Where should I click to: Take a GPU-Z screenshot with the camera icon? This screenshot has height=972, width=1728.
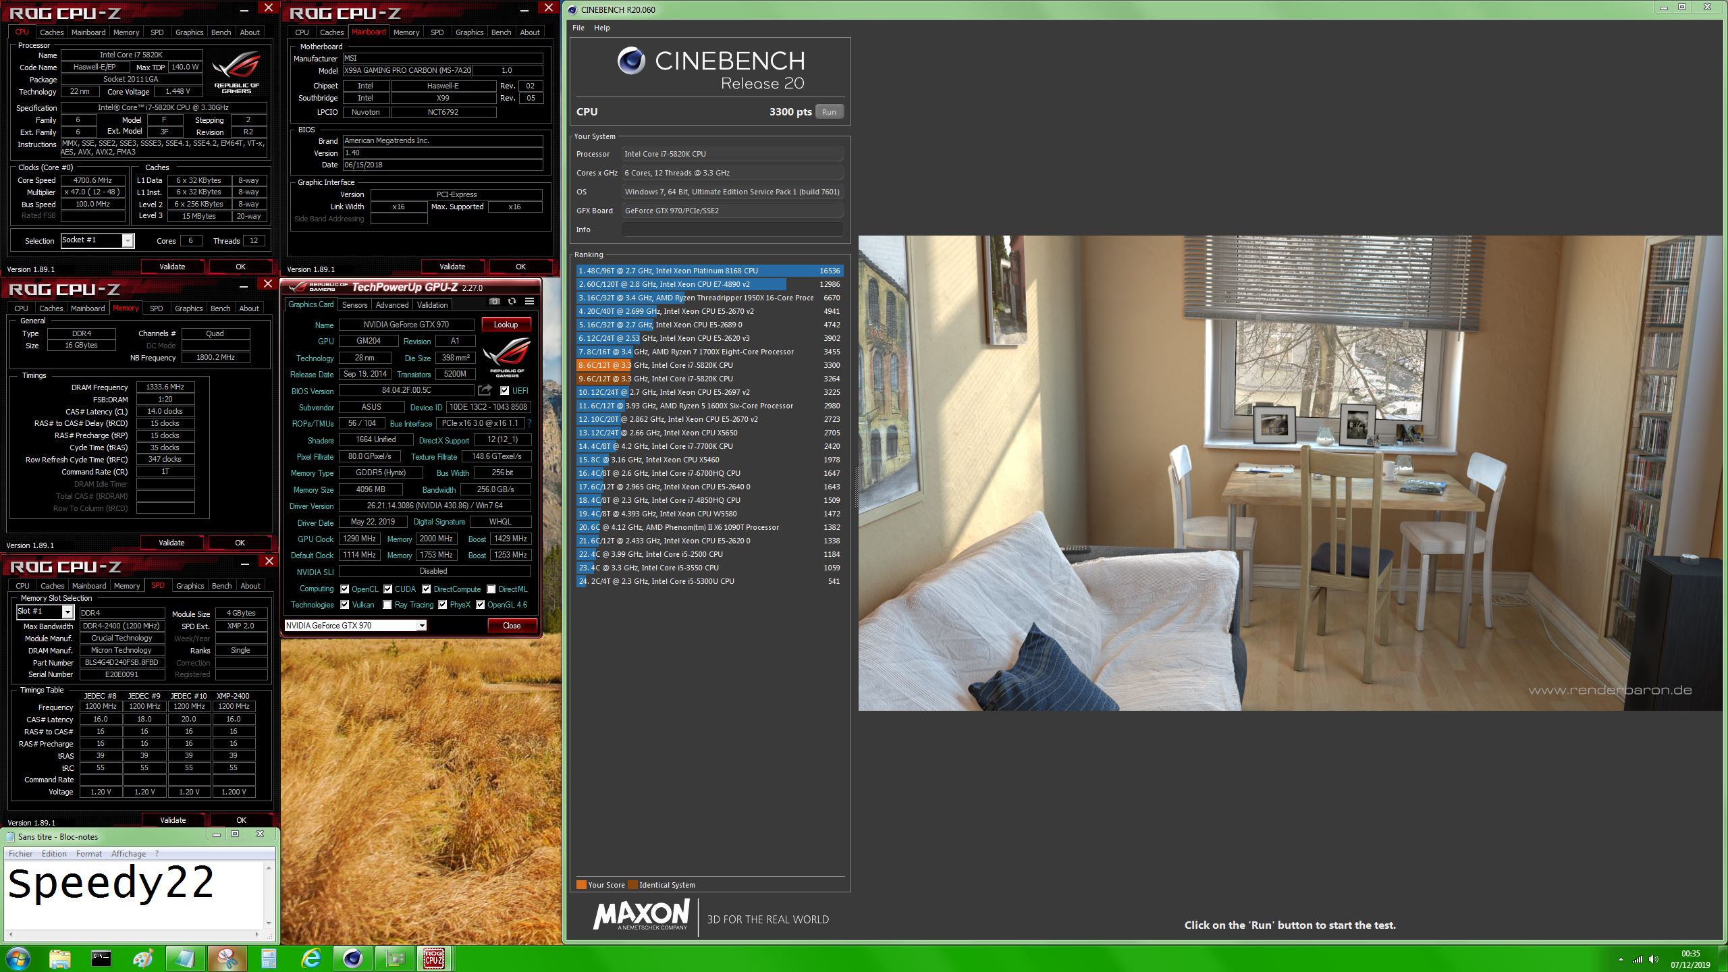pos(494,302)
